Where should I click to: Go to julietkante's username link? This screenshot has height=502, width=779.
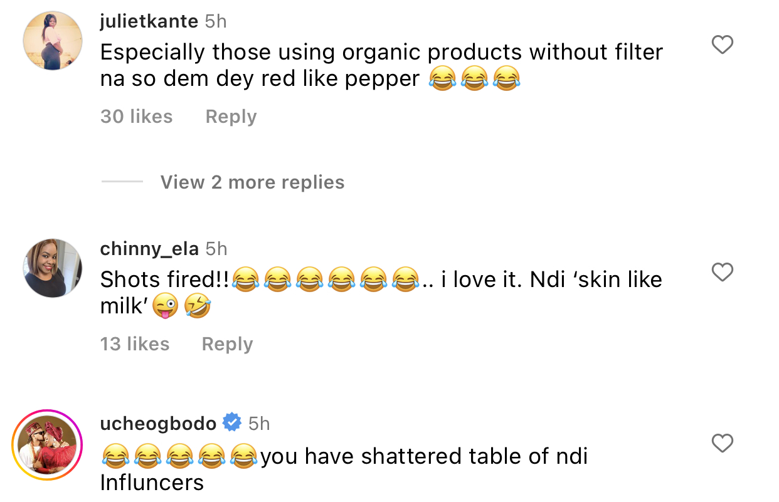pyautogui.click(x=149, y=21)
